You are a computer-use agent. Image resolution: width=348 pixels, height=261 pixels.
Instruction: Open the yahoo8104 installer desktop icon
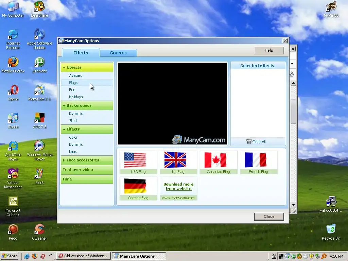(x=331, y=204)
